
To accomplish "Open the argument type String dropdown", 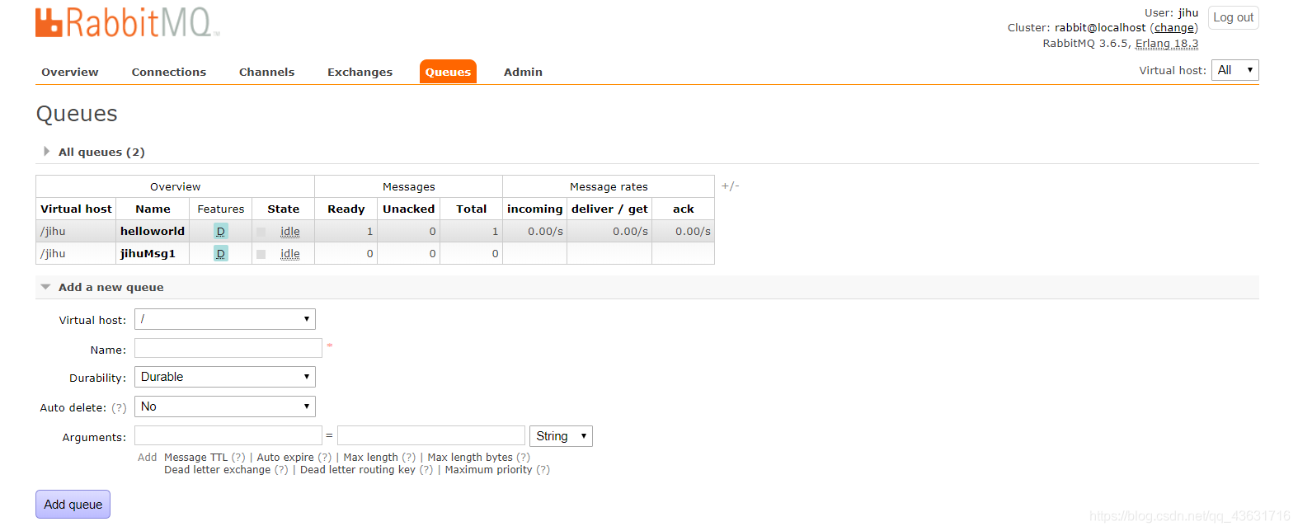I will coord(561,436).
